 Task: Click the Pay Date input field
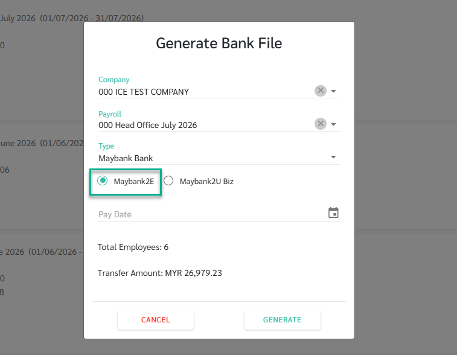[213, 214]
